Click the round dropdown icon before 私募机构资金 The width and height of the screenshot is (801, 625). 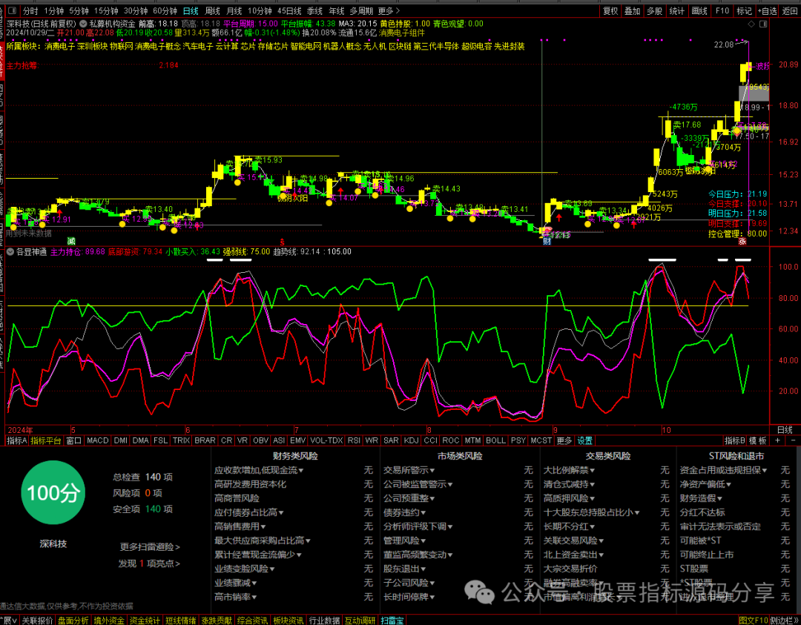pyautogui.click(x=83, y=24)
